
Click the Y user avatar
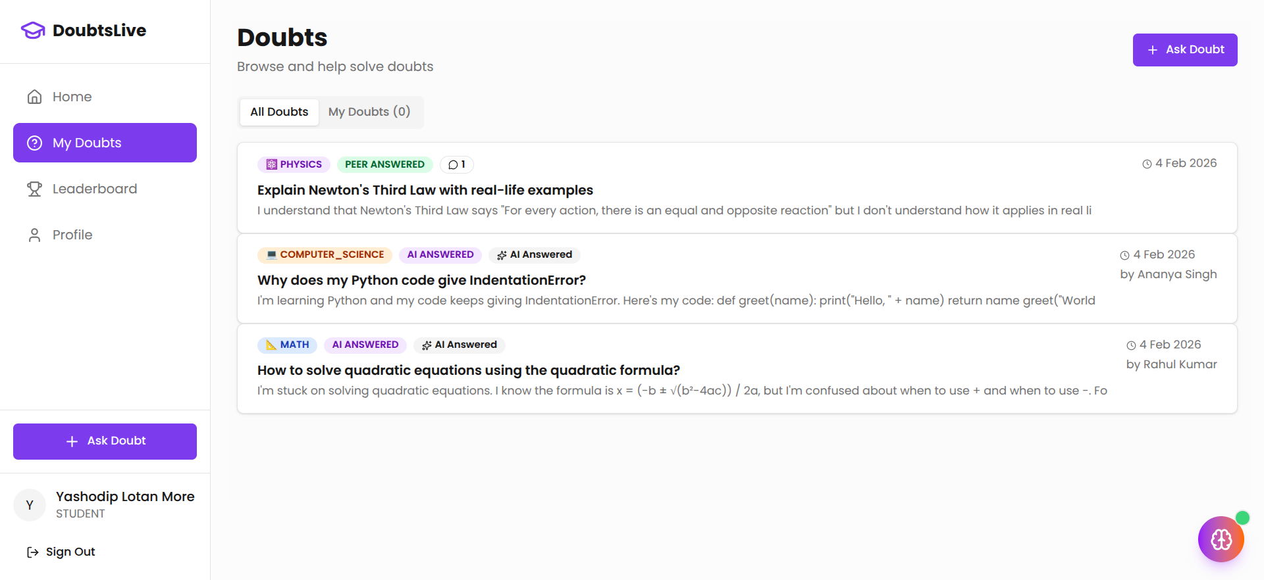pos(30,505)
